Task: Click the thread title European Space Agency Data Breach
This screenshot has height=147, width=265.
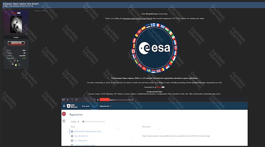Action: pos(21,4)
